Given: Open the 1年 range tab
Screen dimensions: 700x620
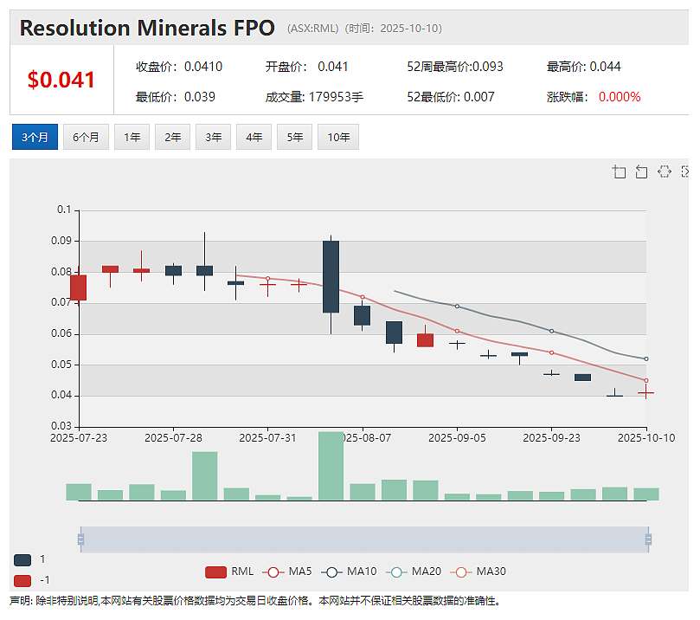Looking at the screenshot, I should (132, 137).
